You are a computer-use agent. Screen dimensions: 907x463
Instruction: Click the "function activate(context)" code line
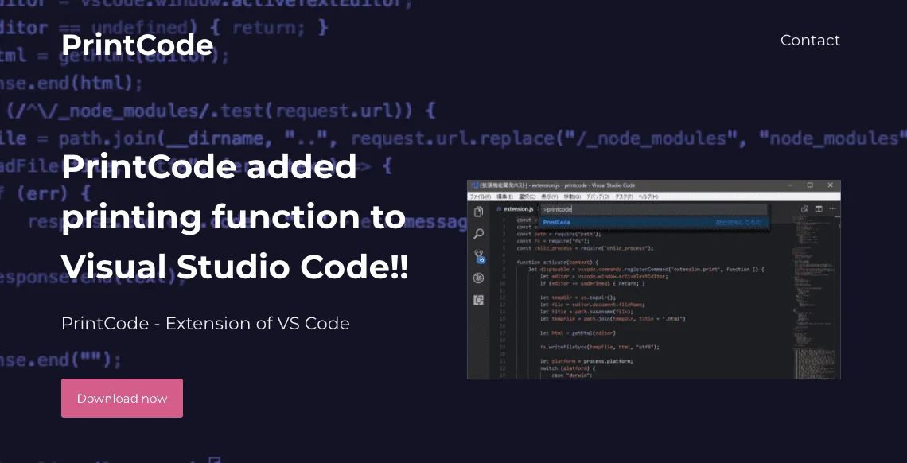coord(558,263)
